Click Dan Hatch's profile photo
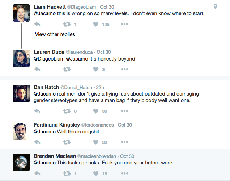 21,93
